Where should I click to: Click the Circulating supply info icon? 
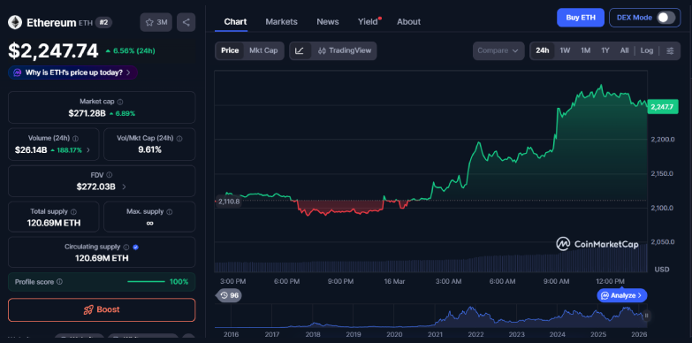(126, 248)
